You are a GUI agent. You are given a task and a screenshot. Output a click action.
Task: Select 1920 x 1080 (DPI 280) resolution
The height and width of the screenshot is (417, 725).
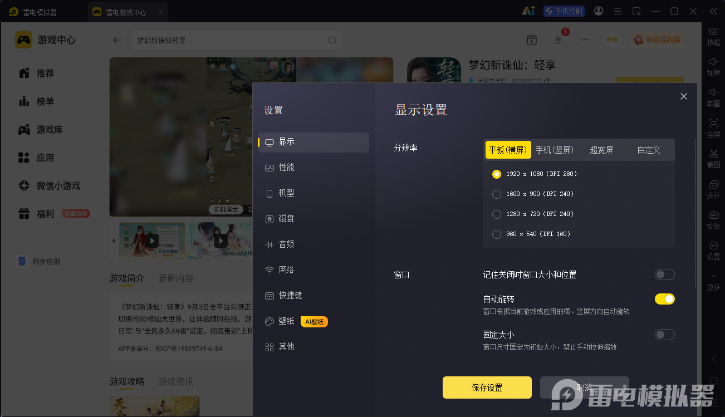pos(535,174)
